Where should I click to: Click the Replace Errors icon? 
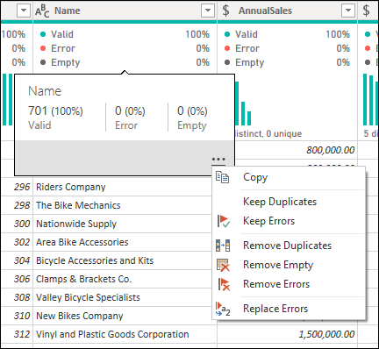pos(223,309)
